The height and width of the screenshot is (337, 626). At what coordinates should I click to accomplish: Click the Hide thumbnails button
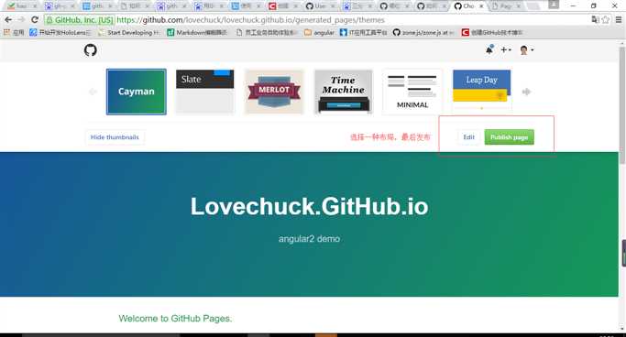(x=115, y=137)
